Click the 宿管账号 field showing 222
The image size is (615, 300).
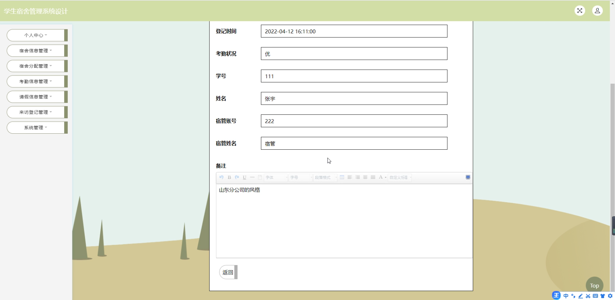coord(354,121)
